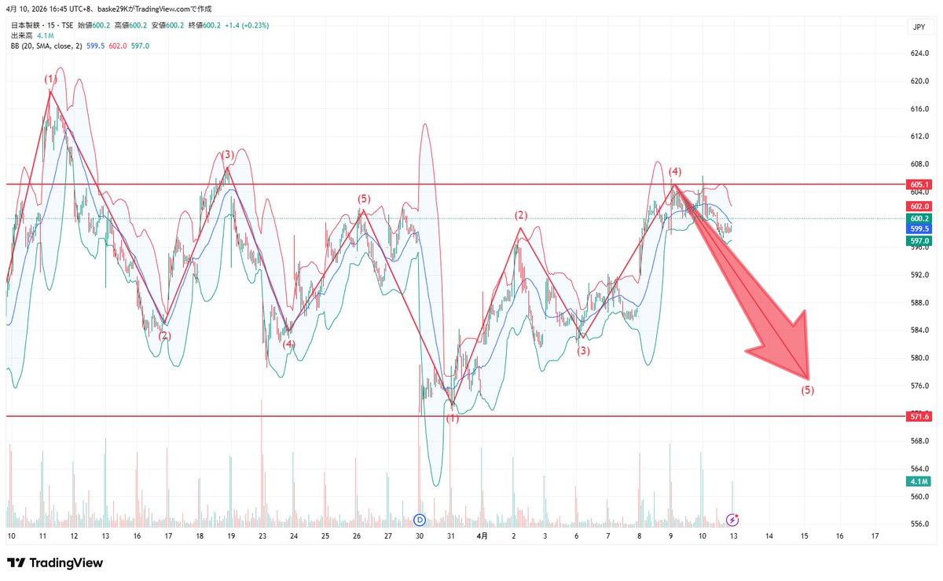This screenshot has height=581, width=943.
Task: Click the 580.0 price scale label
Action: [x=921, y=358]
